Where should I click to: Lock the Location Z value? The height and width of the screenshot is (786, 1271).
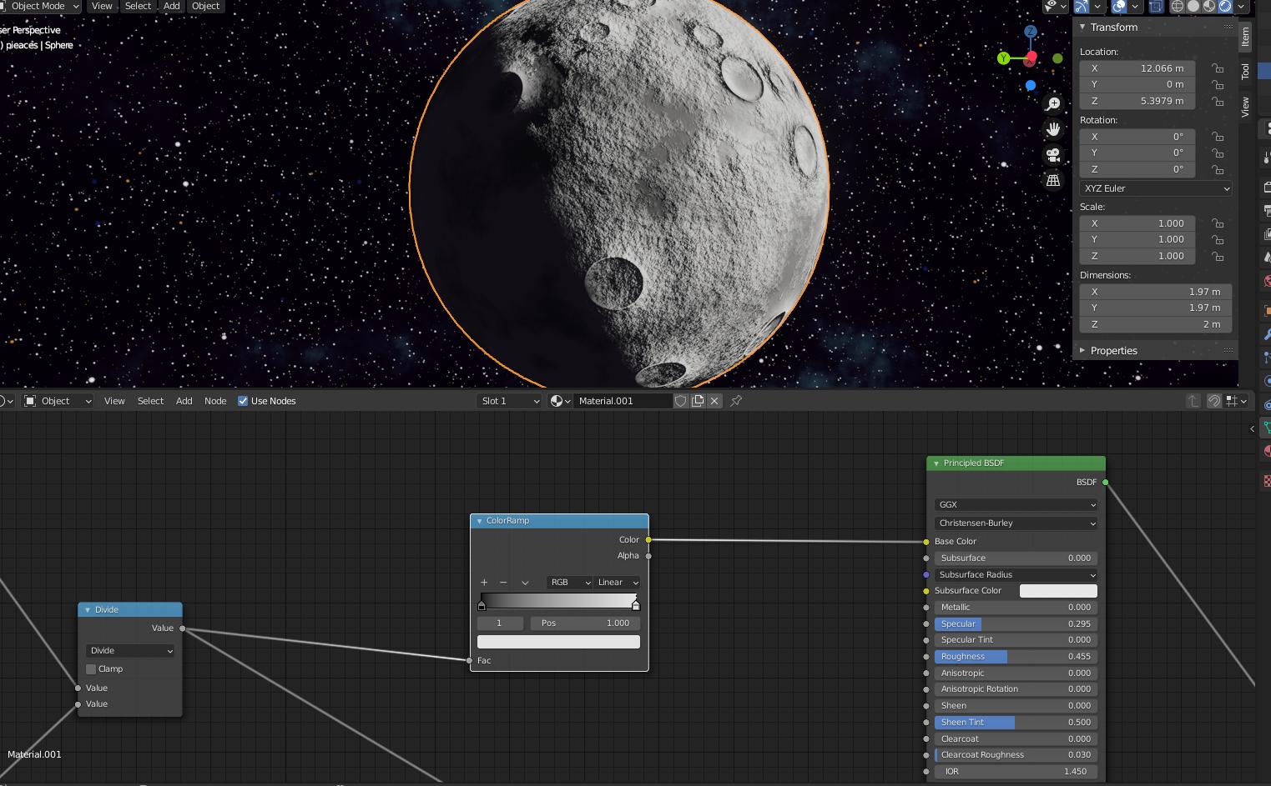pos(1218,101)
